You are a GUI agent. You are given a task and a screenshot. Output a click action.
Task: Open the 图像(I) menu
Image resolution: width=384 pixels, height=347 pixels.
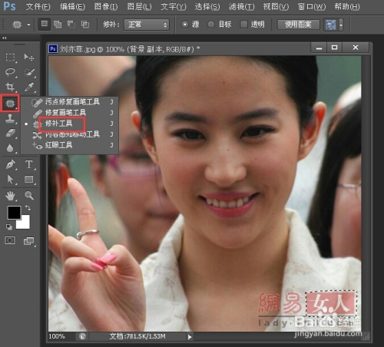click(106, 6)
